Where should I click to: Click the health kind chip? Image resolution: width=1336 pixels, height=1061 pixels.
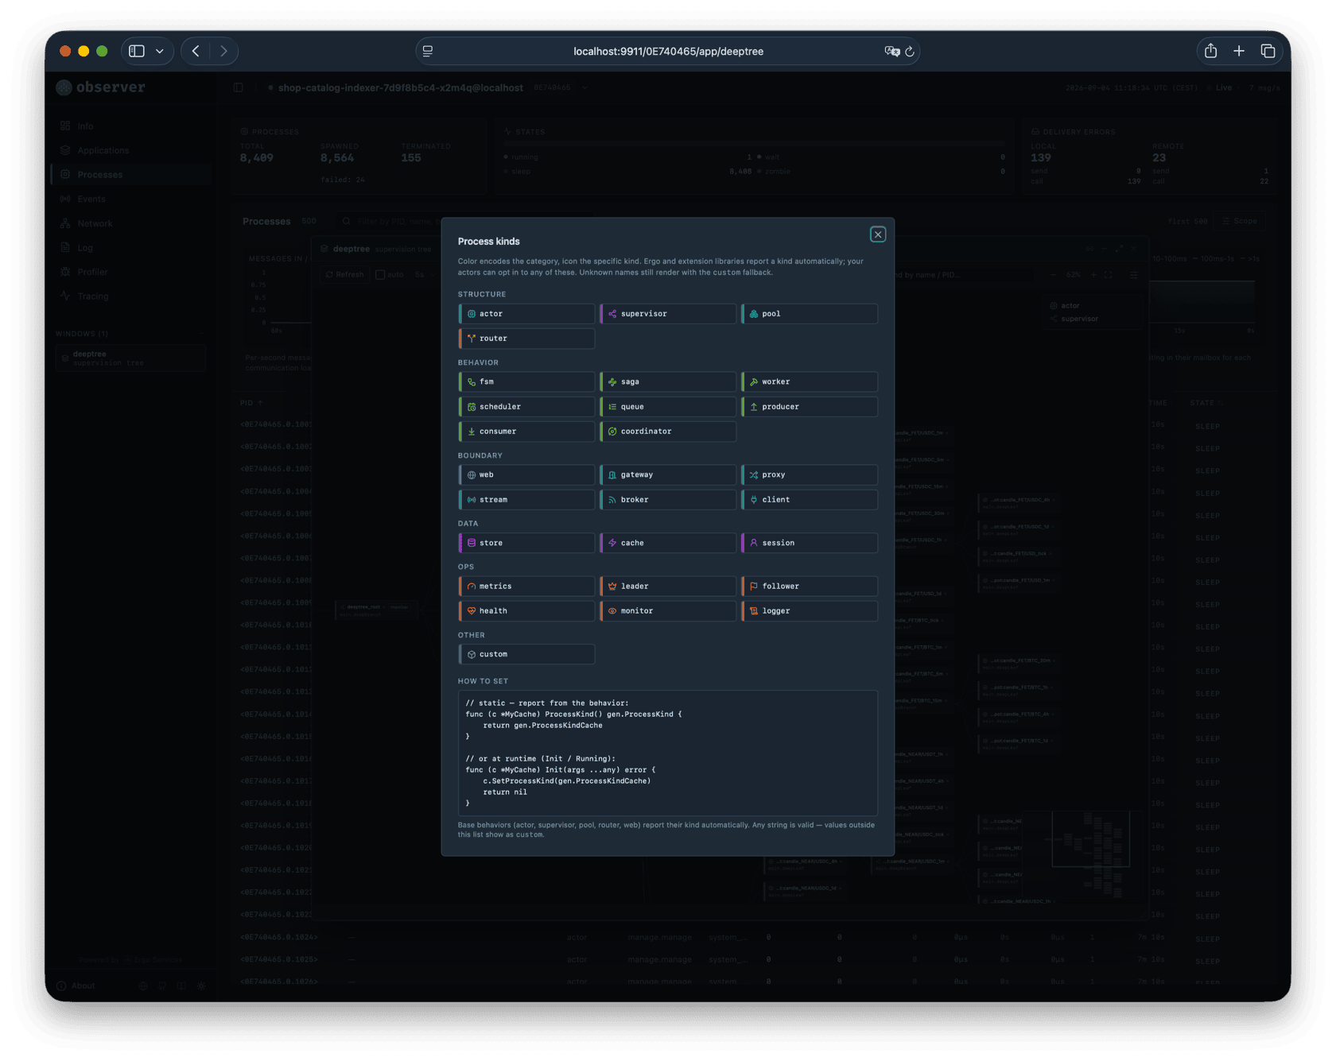[526, 611]
